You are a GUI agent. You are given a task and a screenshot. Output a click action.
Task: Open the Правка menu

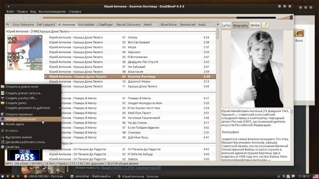tap(22, 11)
